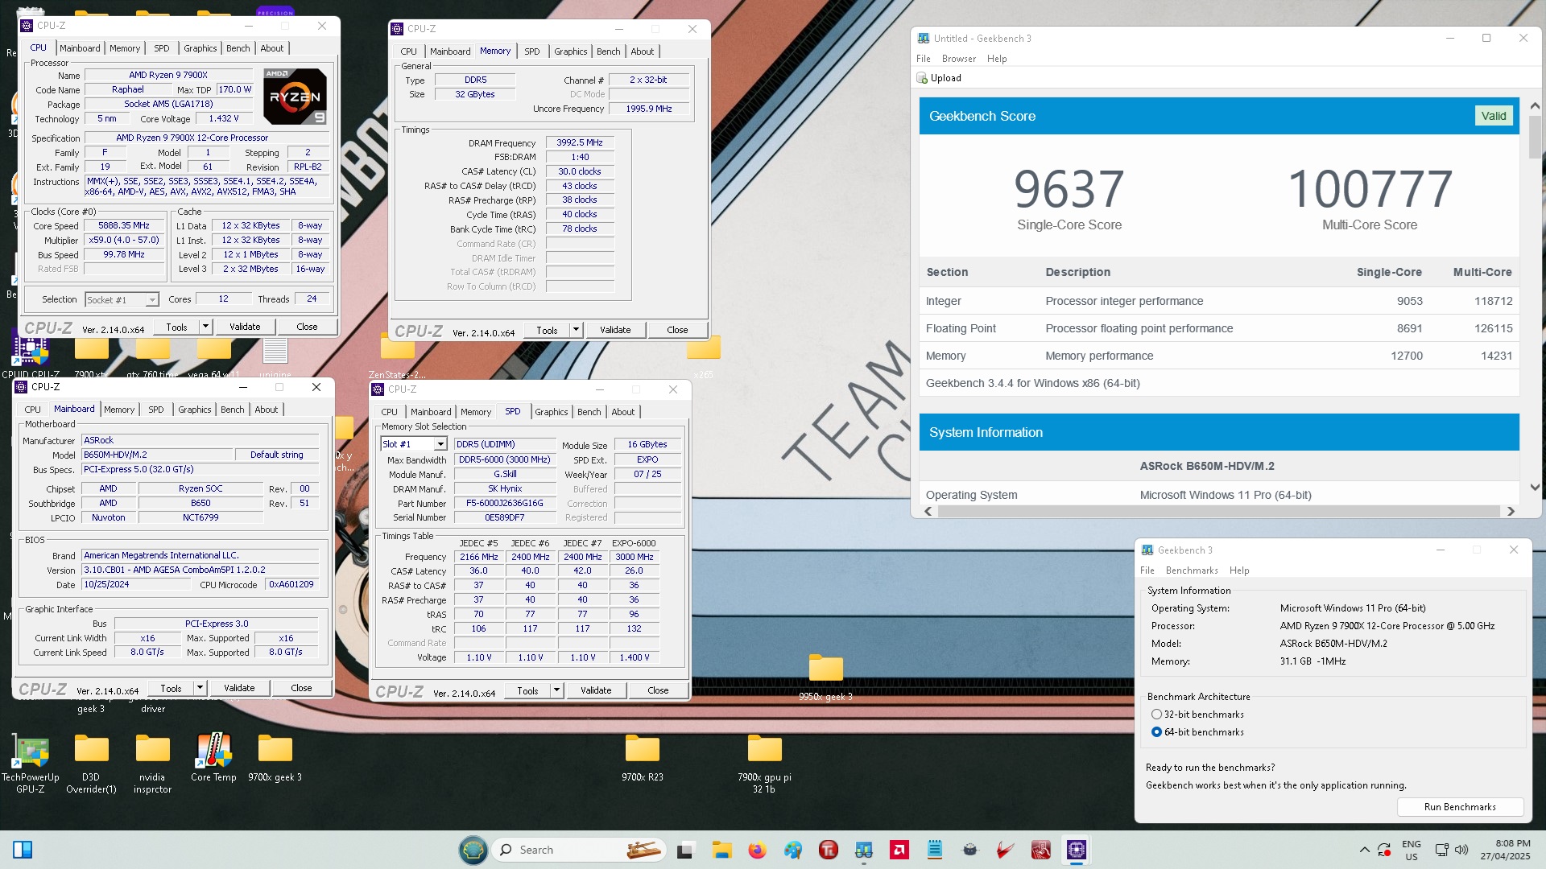
Task: Click Validate button in the SPD window
Action: click(x=596, y=690)
